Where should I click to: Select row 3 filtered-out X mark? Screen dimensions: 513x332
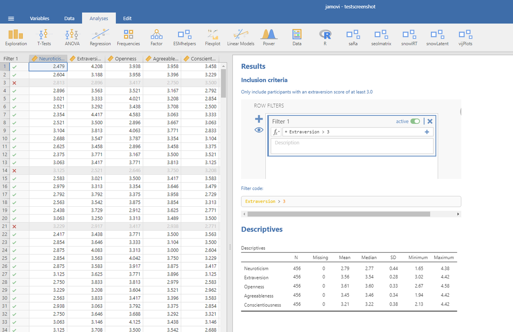14,83
